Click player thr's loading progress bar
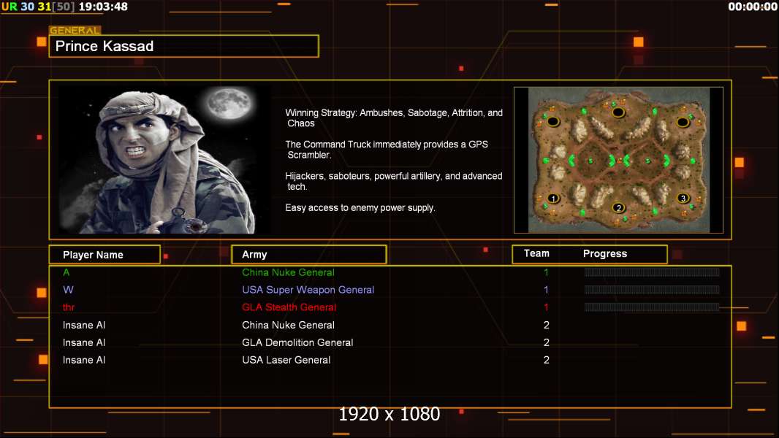779x438 pixels. (652, 307)
